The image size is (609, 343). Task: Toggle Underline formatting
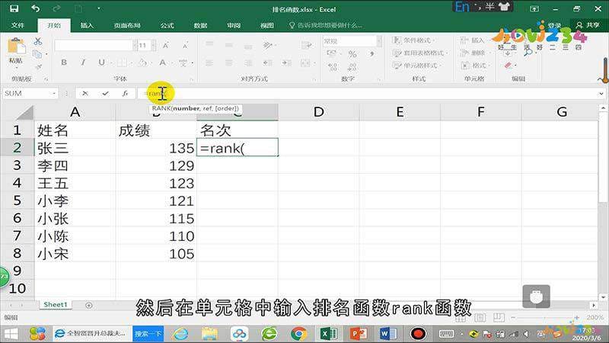point(101,63)
